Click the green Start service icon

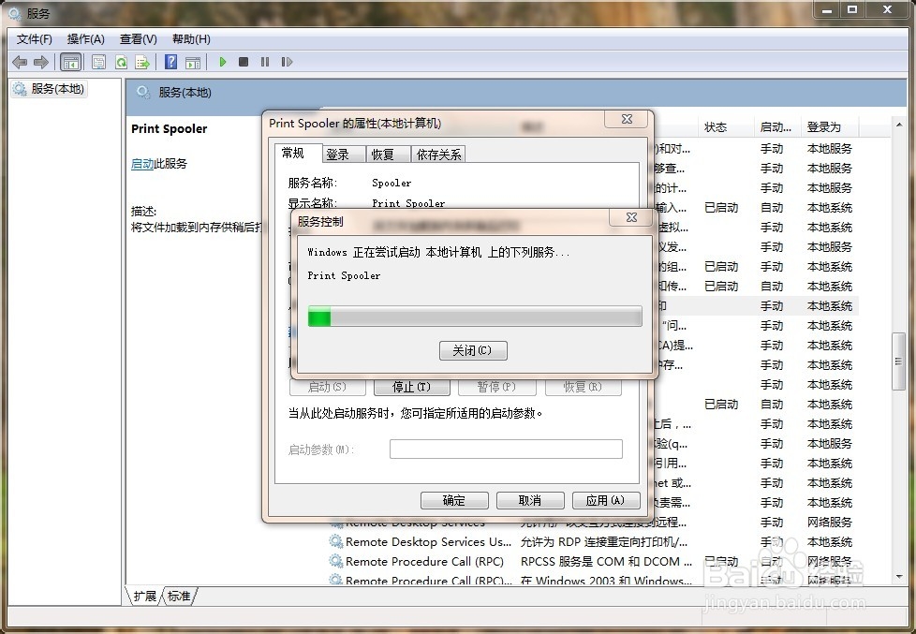[223, 62]
